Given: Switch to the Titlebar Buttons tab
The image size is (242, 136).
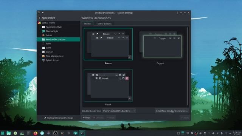Looking at the screenshot, I should (104, 23).
